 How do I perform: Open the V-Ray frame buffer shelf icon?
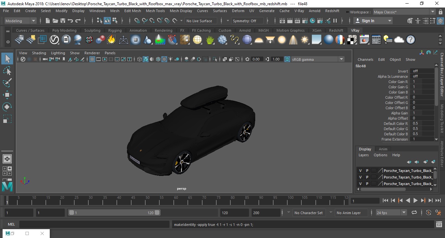pos(364,40)
